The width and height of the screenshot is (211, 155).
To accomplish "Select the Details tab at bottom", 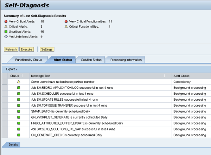I will pos(13,144).
